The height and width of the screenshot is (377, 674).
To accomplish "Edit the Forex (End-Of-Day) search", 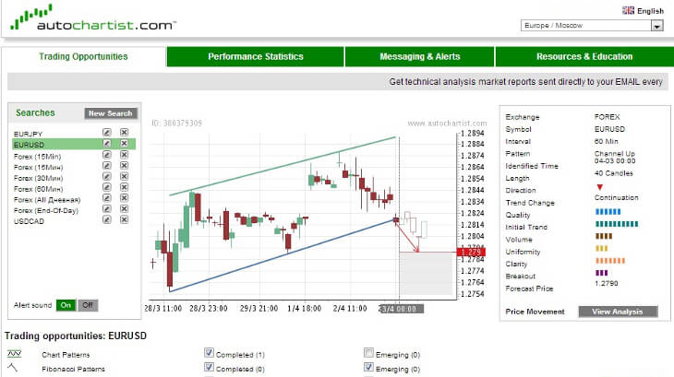I will [106, 209].
